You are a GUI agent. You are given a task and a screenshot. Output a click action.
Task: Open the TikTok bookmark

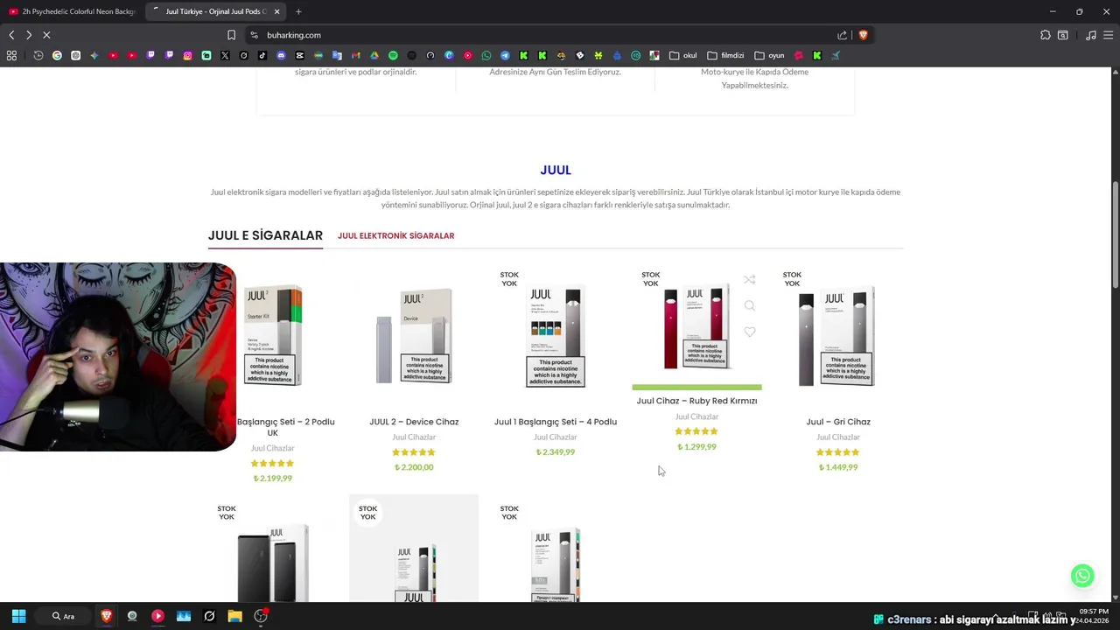click(x=262, y=55)
